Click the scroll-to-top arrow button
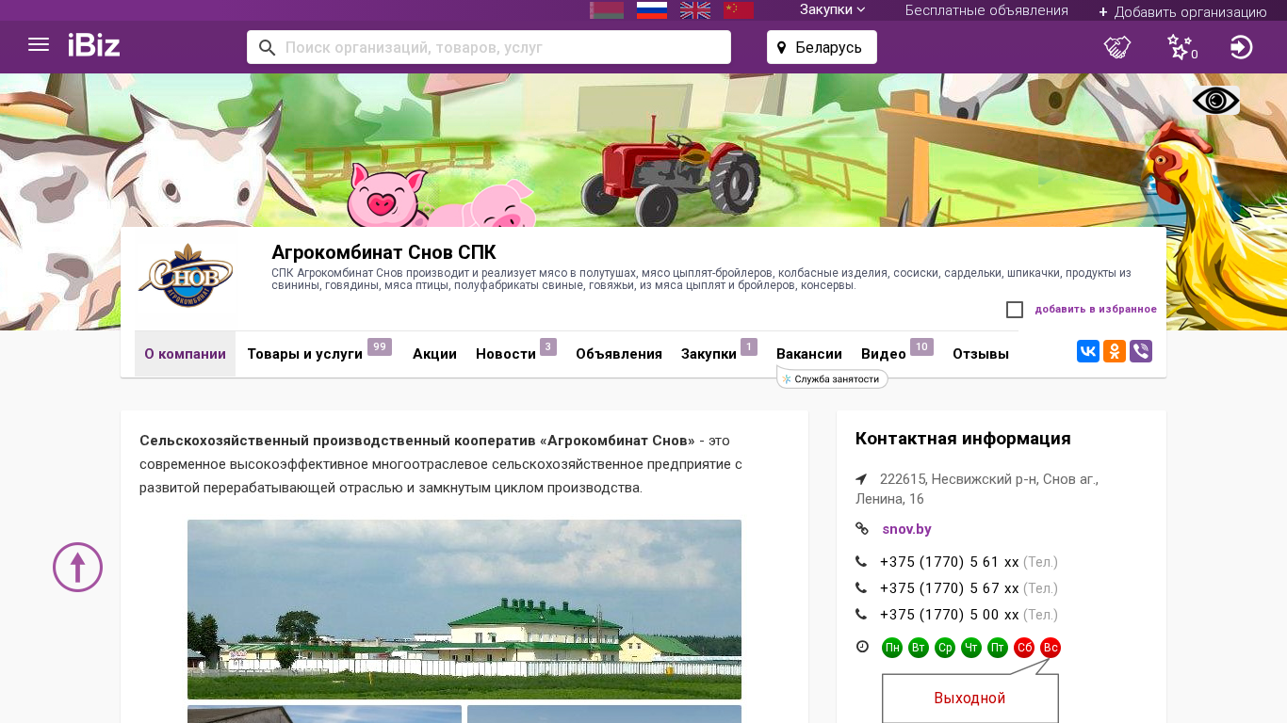 pos(77,567)
